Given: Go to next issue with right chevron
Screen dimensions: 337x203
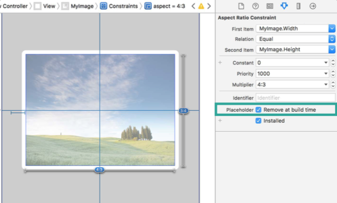Looking at the screenshot, I should (x=209, y=6).
